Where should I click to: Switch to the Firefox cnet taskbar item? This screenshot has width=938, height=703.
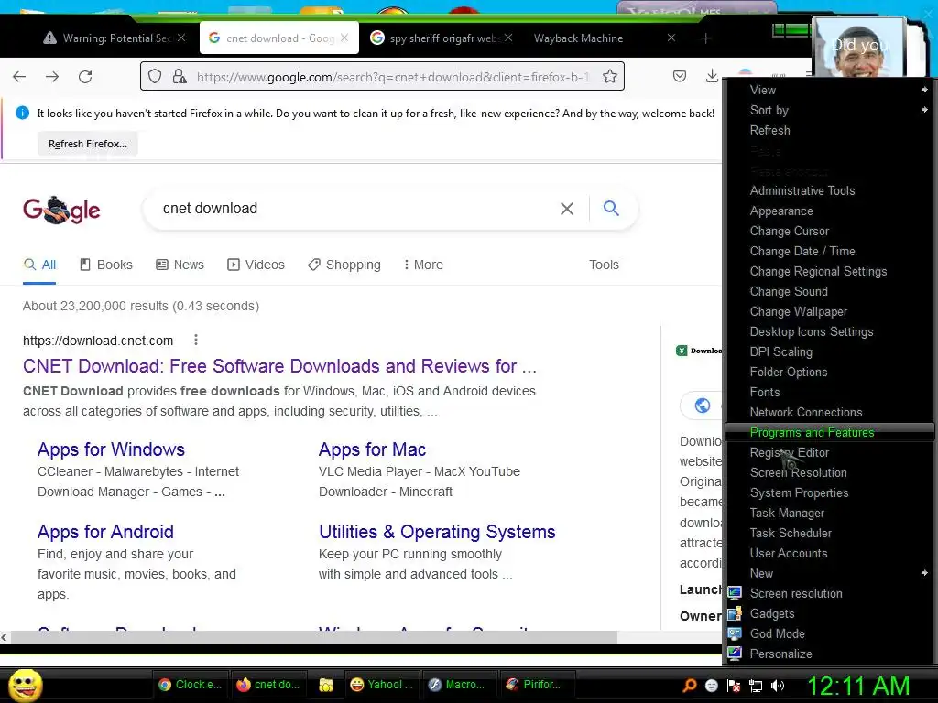268,685
